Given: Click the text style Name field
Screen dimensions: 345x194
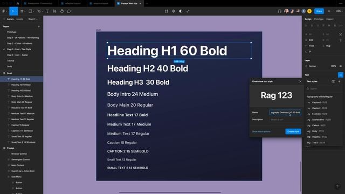Looking at the screenshot, I should pyautogui.click(x=285, y=113).
